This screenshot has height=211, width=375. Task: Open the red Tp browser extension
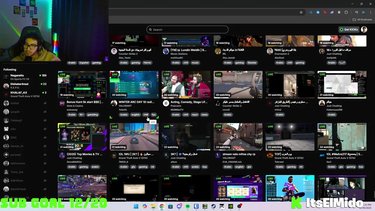(x=325, y=12)
